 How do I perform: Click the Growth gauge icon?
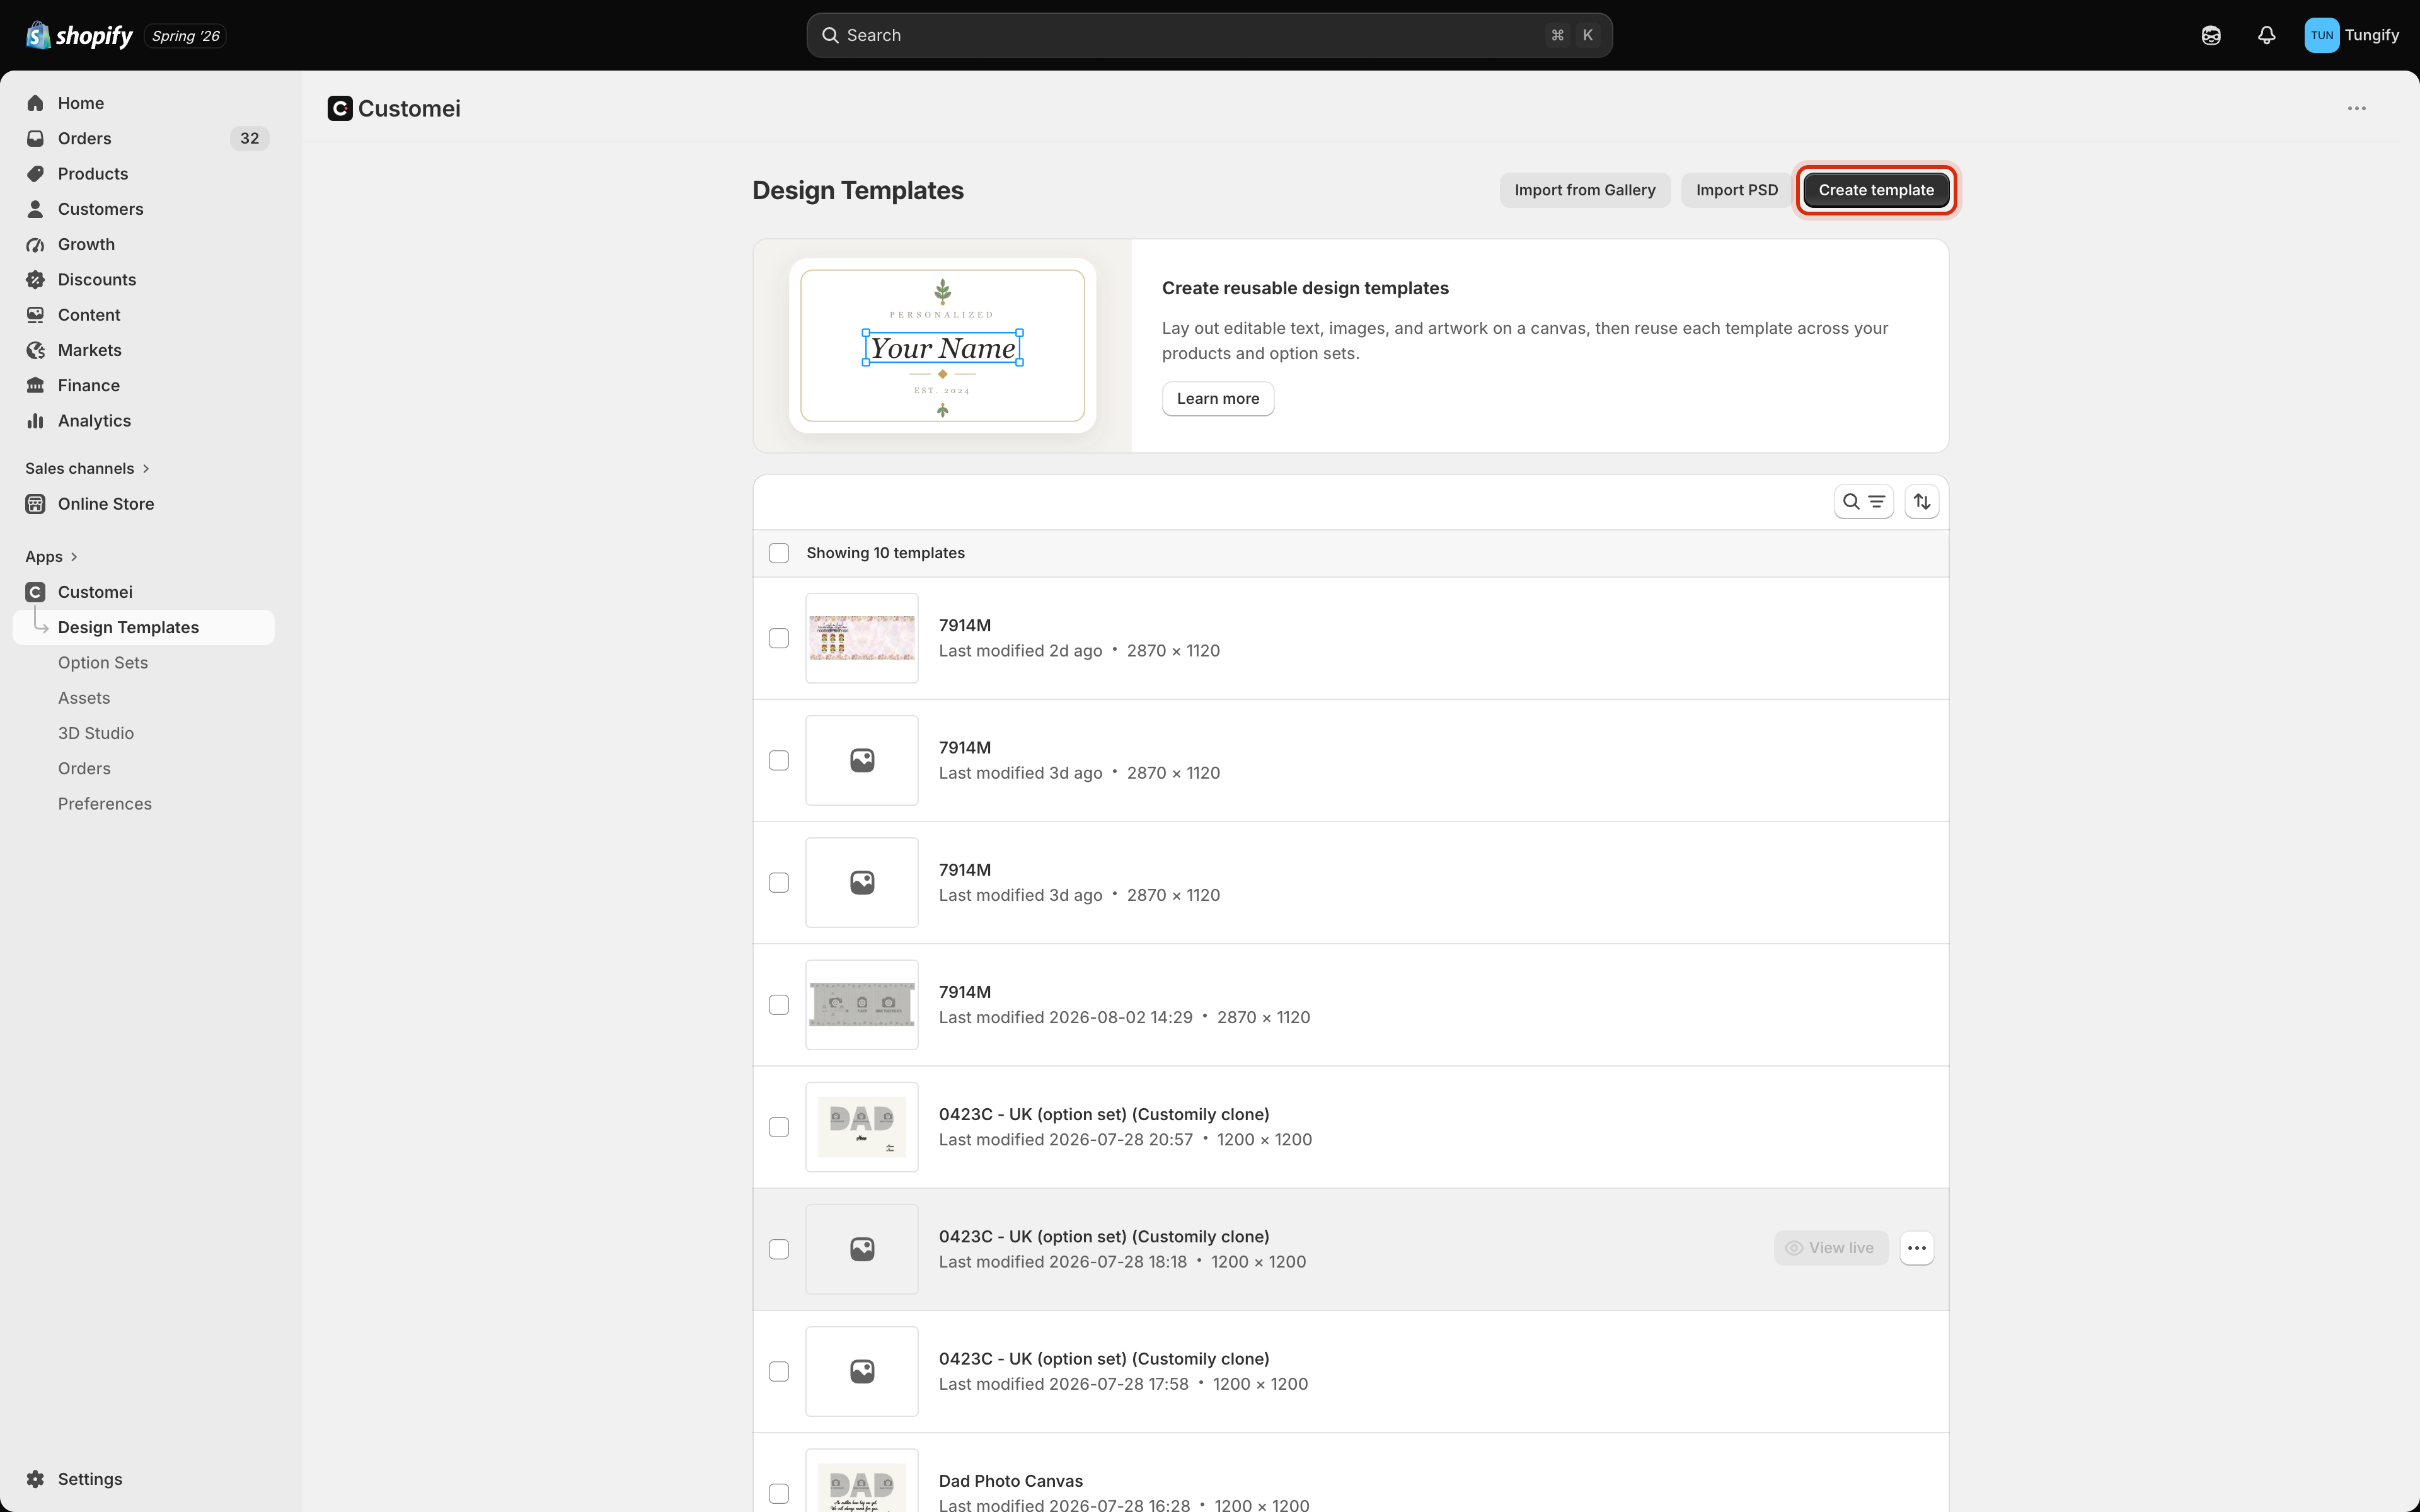(x=36, y=244)
